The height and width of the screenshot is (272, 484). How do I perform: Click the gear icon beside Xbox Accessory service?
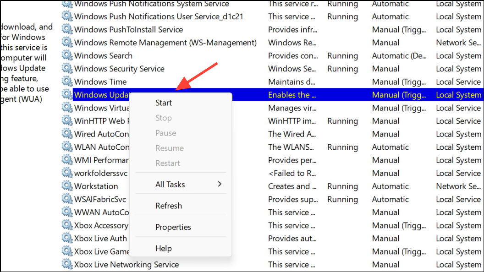point(67,225)
